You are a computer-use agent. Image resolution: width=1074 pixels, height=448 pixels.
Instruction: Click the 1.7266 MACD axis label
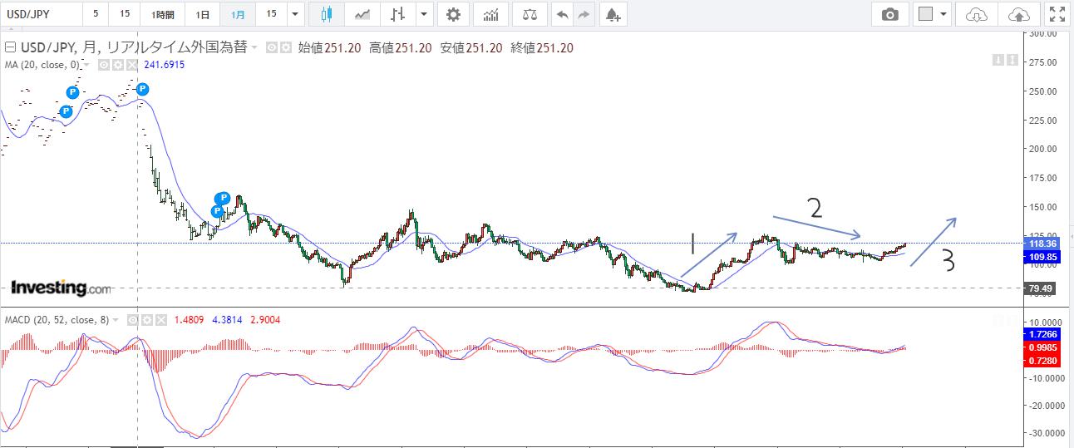pos(1042,333)
